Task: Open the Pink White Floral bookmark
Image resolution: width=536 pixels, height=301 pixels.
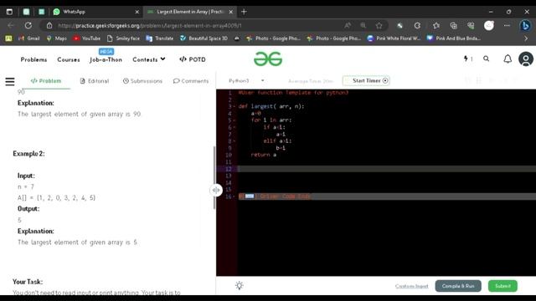Action: (x=394, y=38)
